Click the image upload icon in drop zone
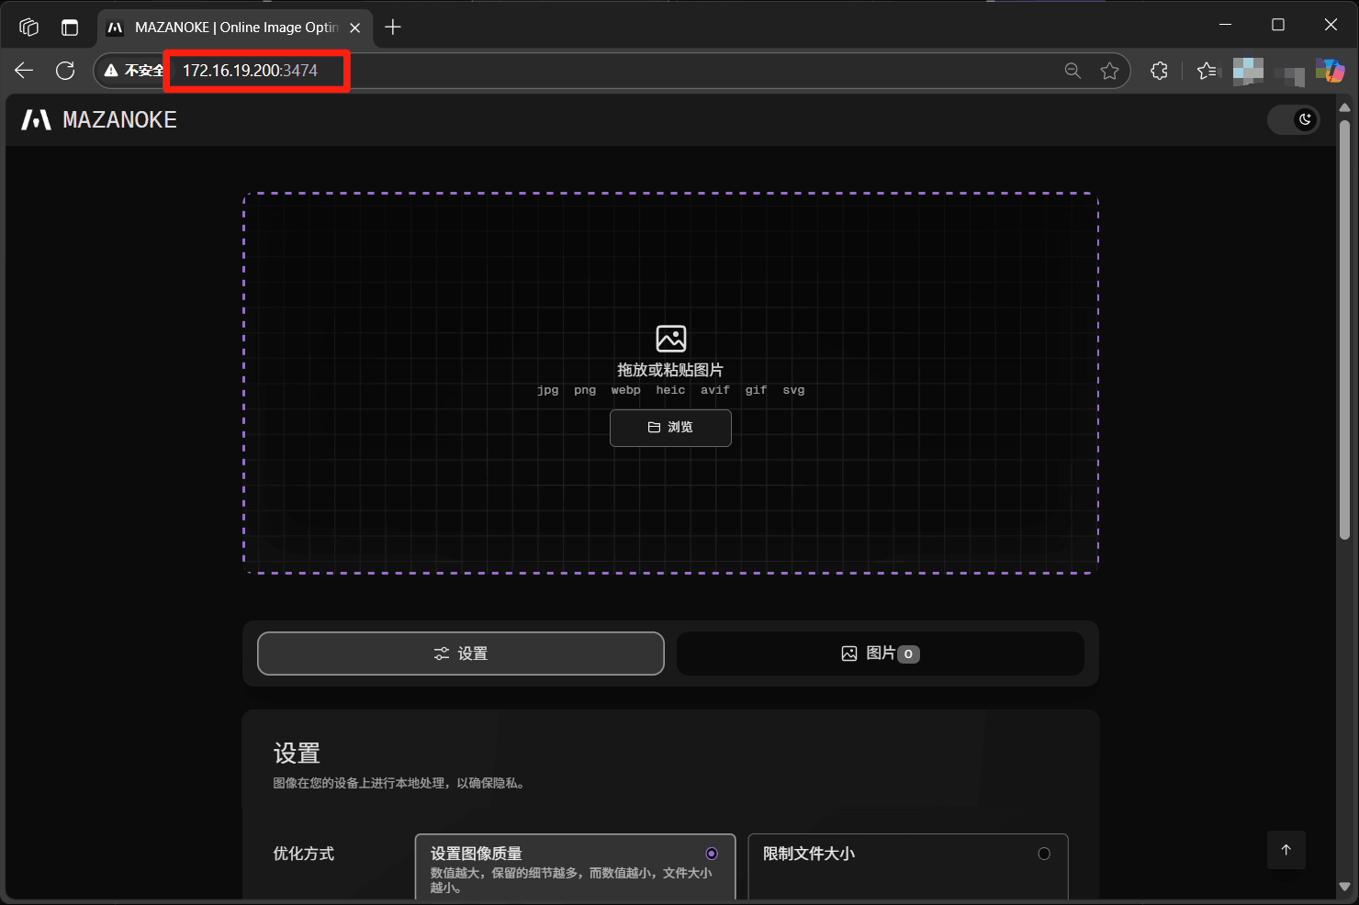 coord(670,339)
